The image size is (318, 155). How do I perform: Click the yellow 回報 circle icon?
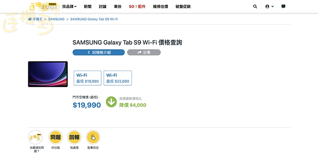(x=74, y=137)
